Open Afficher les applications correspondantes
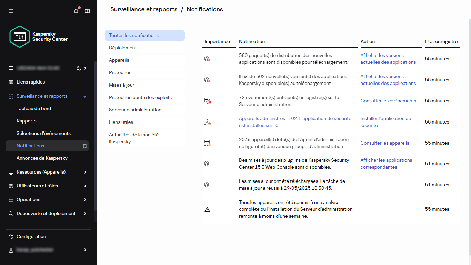Image resolution: width=471 pixels, height=265 pixels. coord(386,164)
